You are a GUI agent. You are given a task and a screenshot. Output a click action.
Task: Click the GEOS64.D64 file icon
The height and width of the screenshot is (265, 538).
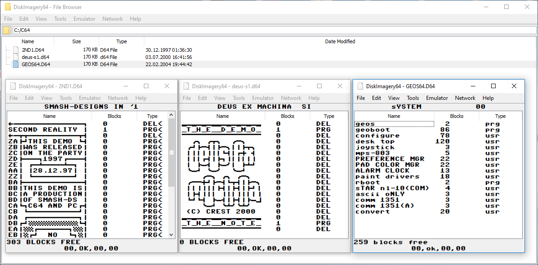[16, 64]
